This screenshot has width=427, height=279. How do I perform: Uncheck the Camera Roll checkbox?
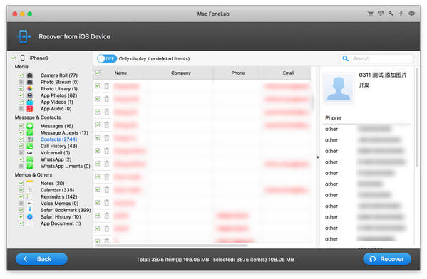point(21,75)
